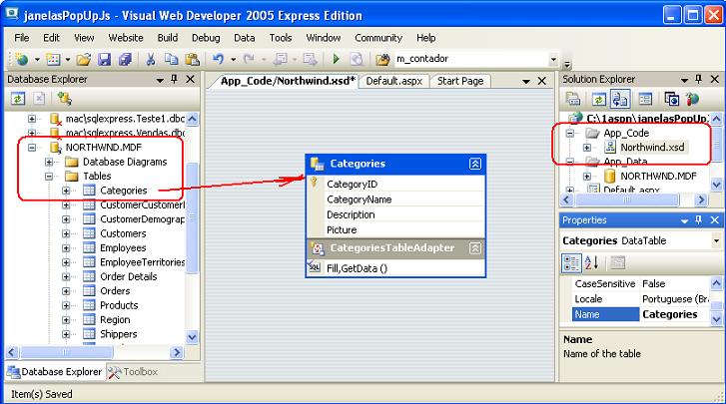Click ASP.NET Configuration icon in Solution Explorer
Image resolution: width=726 pixels, height=404 pixels.
[x=692, y=99]
